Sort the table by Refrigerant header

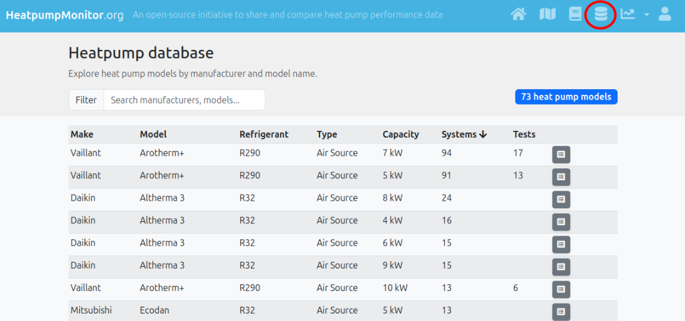pos(264,134)
